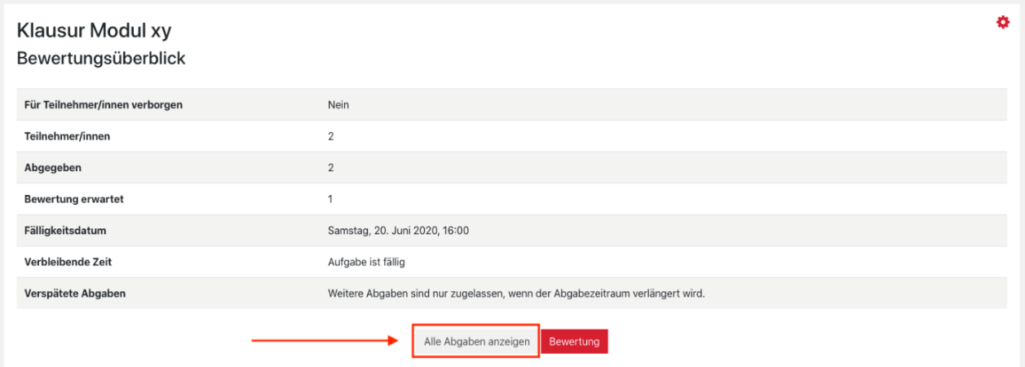
Task: Select the 'Nein' value in the table
Action: pos(338,104)
